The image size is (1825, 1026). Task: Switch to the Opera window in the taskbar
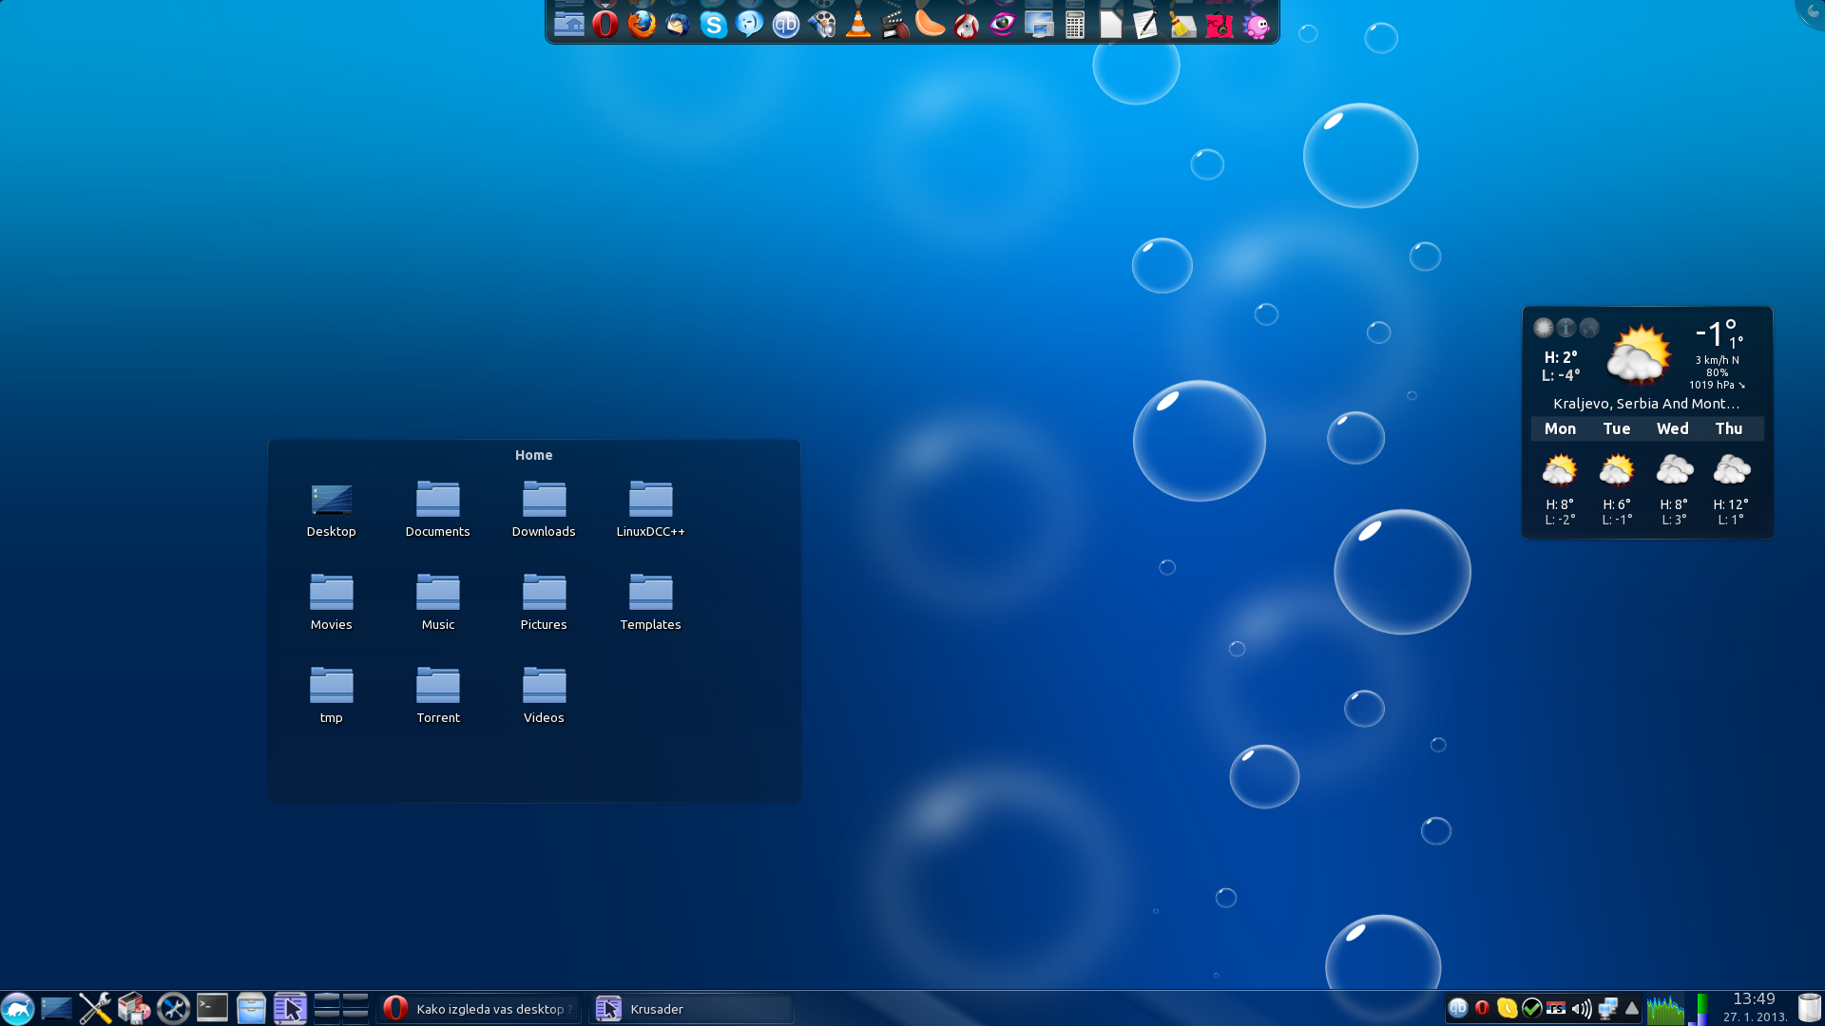(478, 1009)
